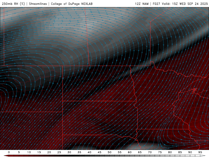Click the colorbar label '0'
209x157 pixels.
click(9, 152)
